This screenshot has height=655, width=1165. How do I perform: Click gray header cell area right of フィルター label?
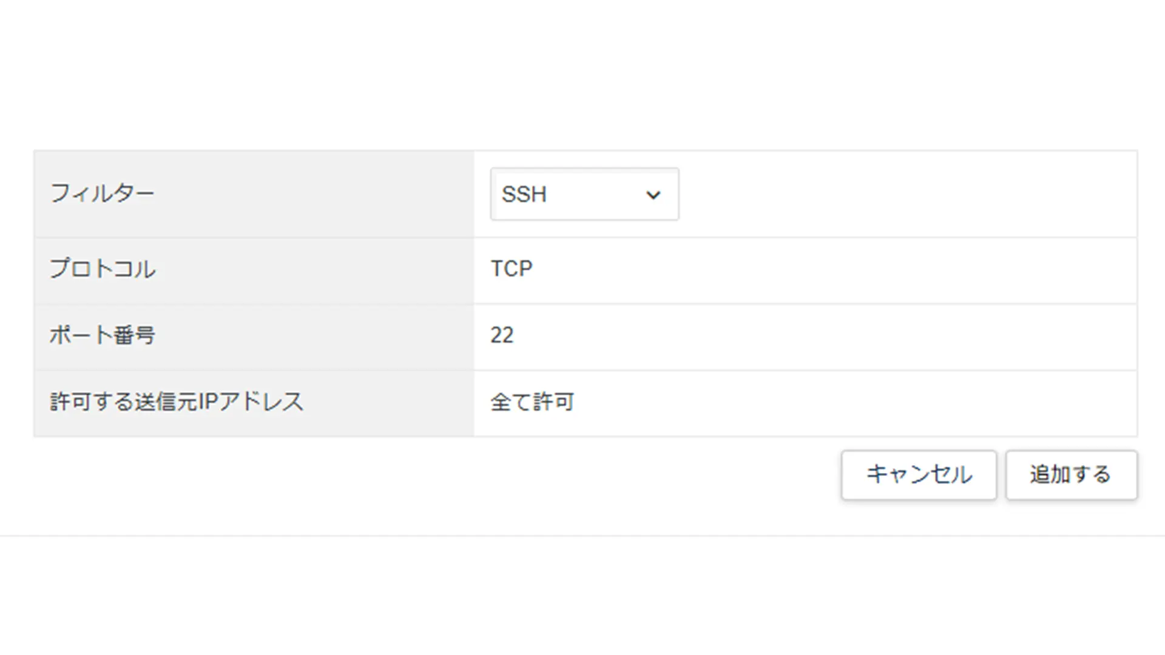tap(312, 194)
